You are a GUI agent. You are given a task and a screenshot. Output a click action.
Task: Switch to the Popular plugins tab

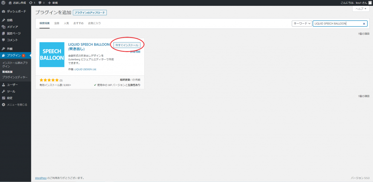tap(66, 23)
